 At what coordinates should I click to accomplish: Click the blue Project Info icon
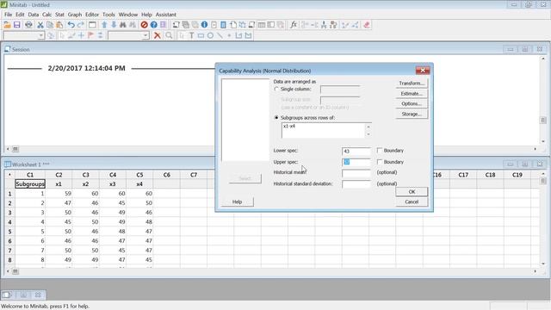[204, 25]
